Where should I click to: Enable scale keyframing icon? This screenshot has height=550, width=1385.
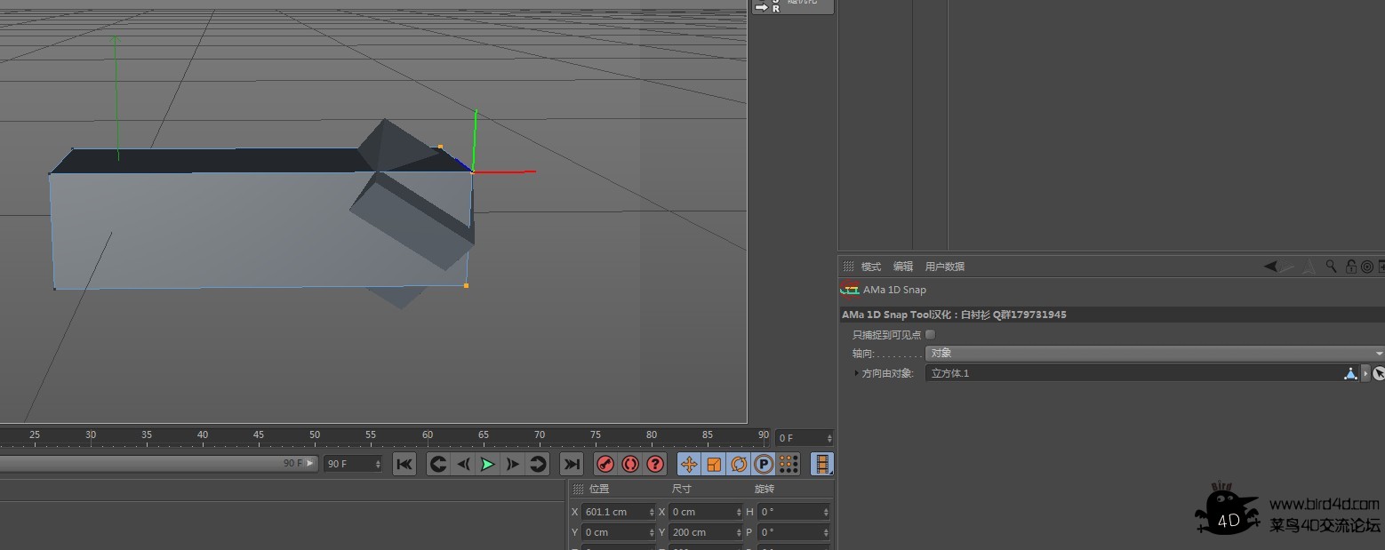tap(713, 464)
